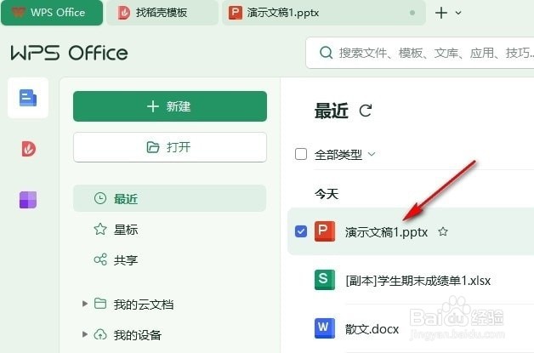Click the search magnifier icon

pyautogui.click(x=326, y=53)
